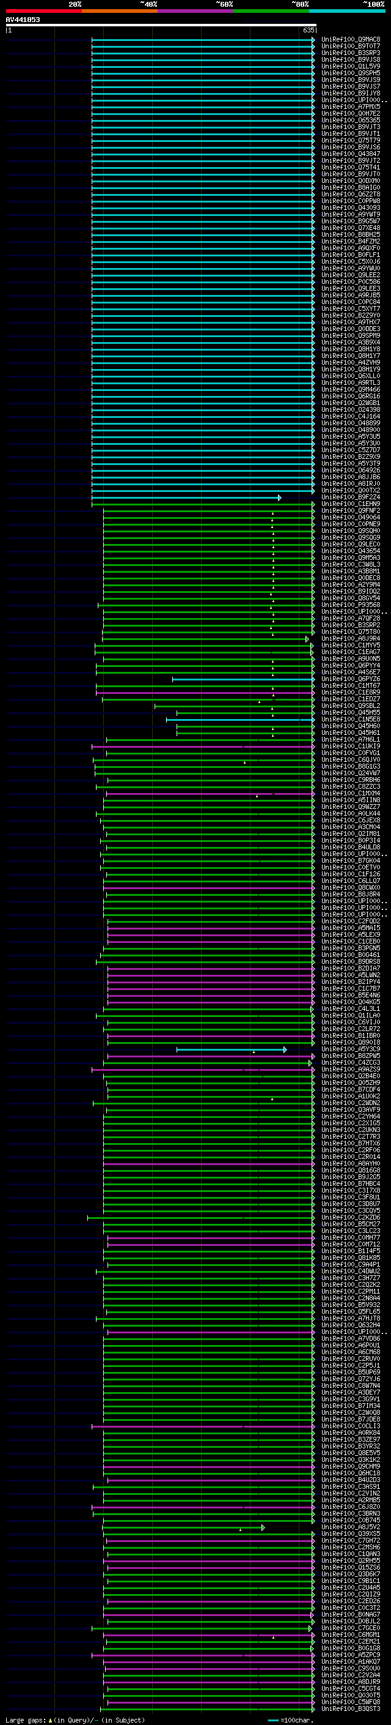This screenshot has height=1725, width=391.
Task: Click the purple alignment bar for UniRef100_C1E8R9
Action: [205, 693]
